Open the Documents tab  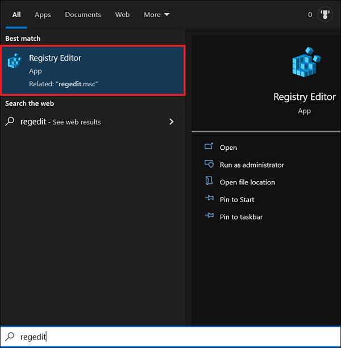tap(83, 15)
